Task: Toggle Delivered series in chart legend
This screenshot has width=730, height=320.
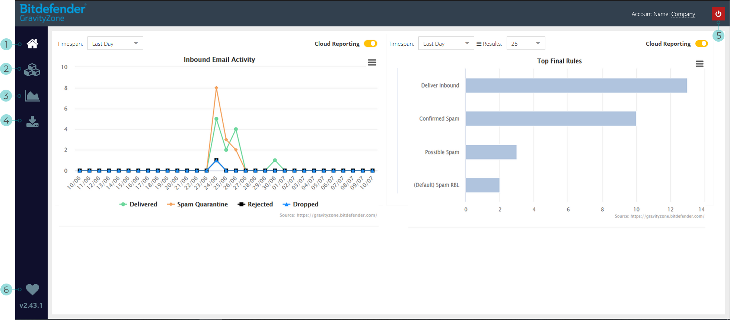Action: pos(138,204)
